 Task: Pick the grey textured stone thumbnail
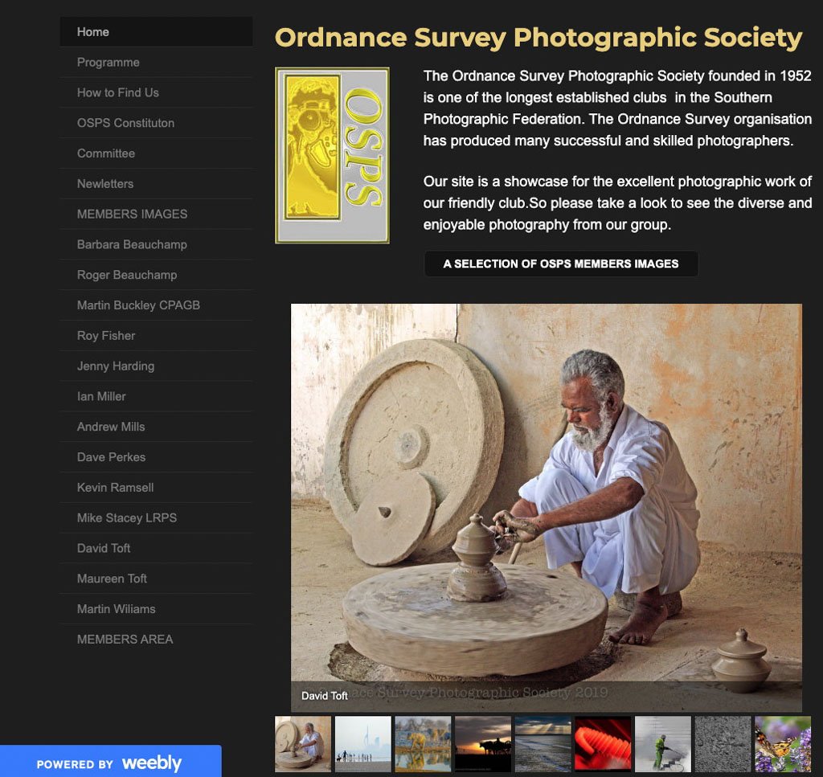pyautogui.click(x=723, y=743)
